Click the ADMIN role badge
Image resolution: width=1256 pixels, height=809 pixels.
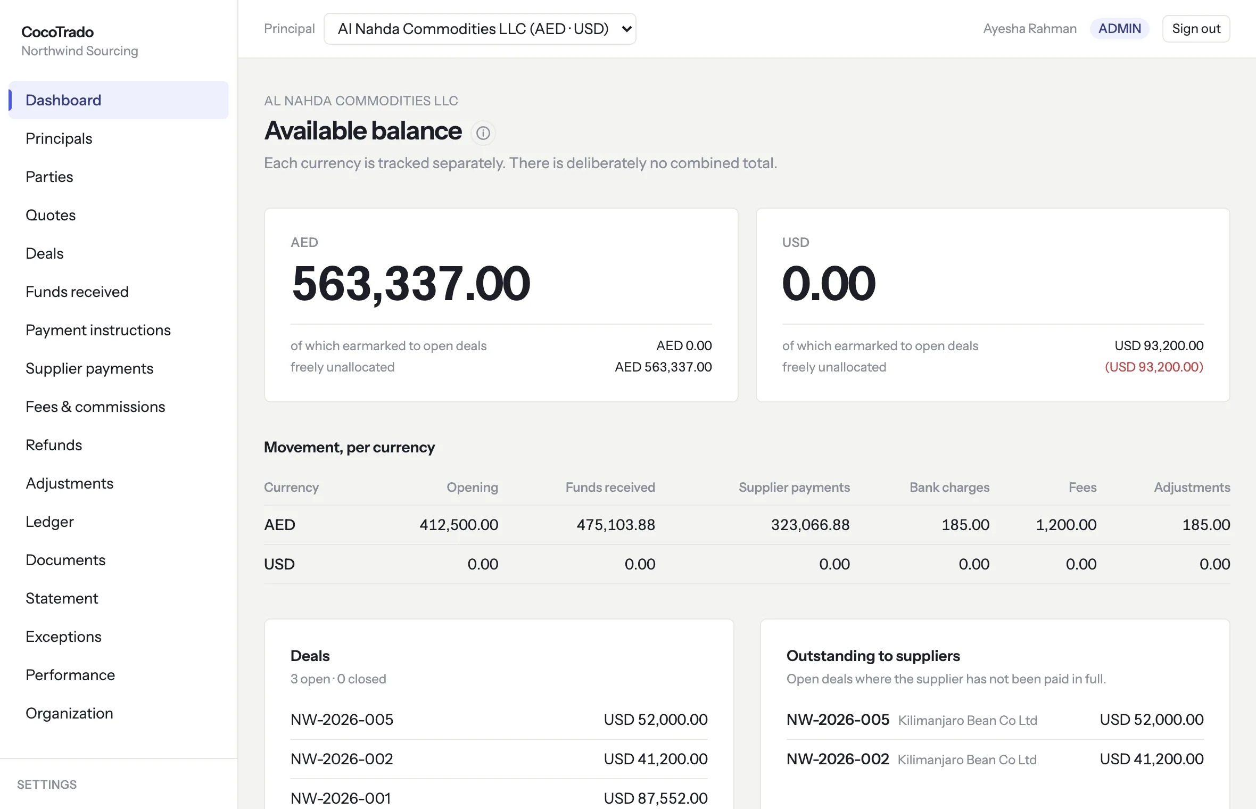coord(1120,29)
